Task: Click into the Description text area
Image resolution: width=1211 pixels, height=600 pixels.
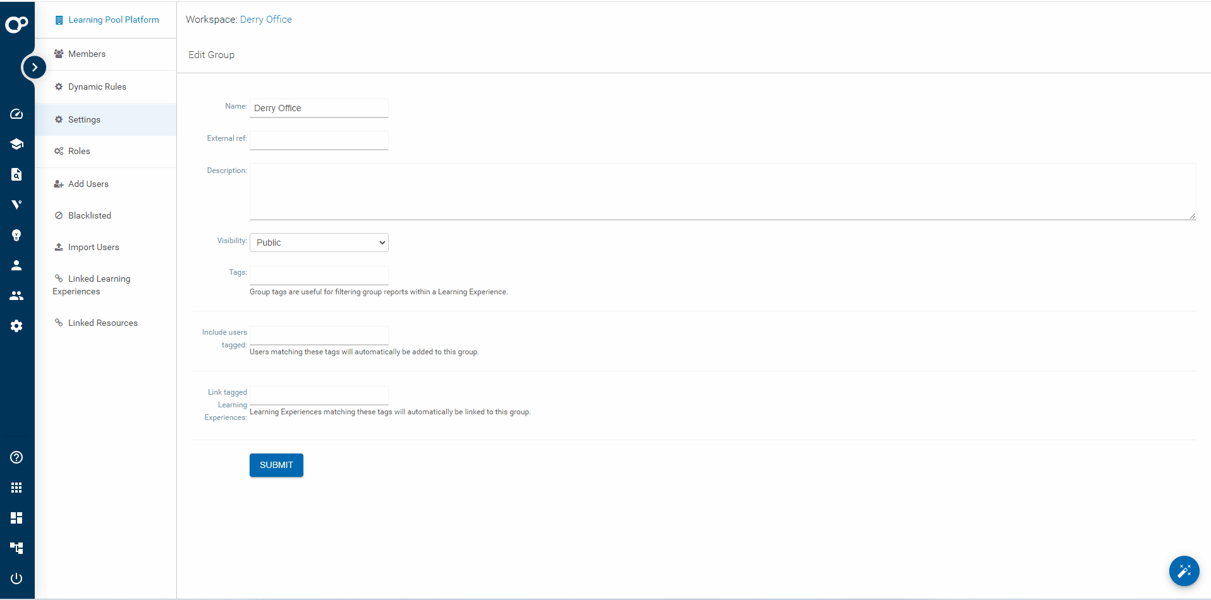Action: point(722,191)
